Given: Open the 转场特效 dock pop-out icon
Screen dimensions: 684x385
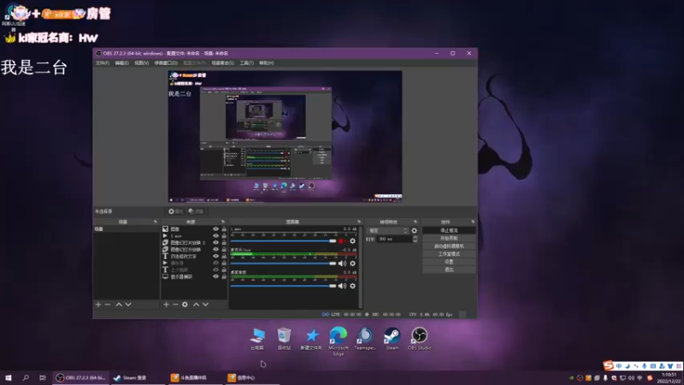Looking at the screenshot, I should (416, 222).
